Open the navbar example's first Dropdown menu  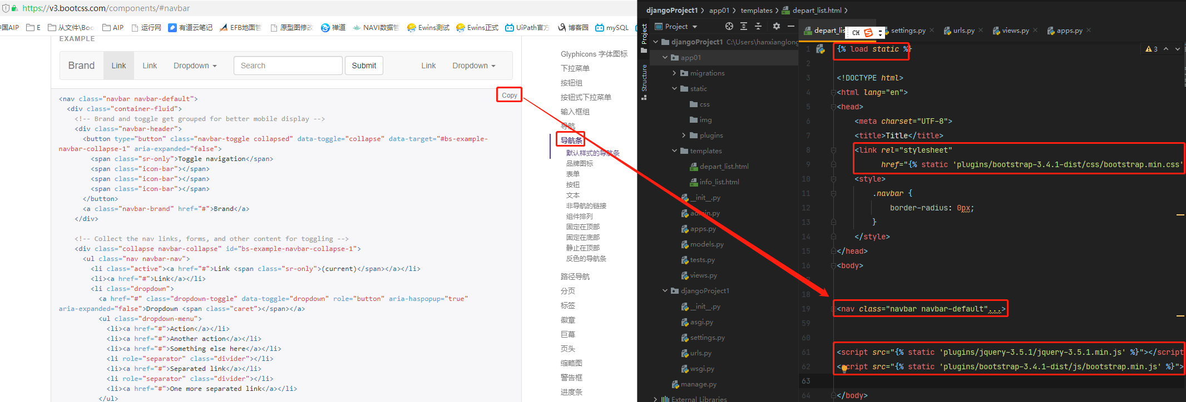tap(195, 66)
